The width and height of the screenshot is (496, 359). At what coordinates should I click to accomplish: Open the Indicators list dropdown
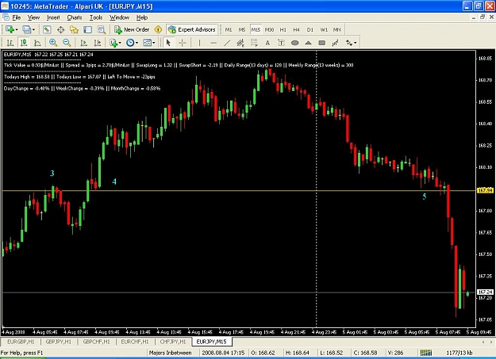[x=115, y=42]
